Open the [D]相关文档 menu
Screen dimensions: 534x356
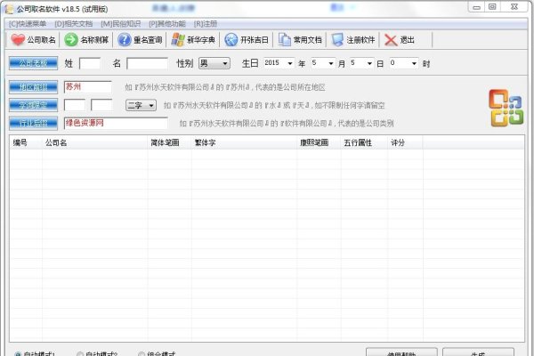click(x=74, y=23)
